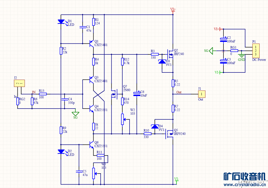Select resistor R7 0.22 symbol
The width and height of the screenshot is (268, 188).
click(x=173, y=109)
